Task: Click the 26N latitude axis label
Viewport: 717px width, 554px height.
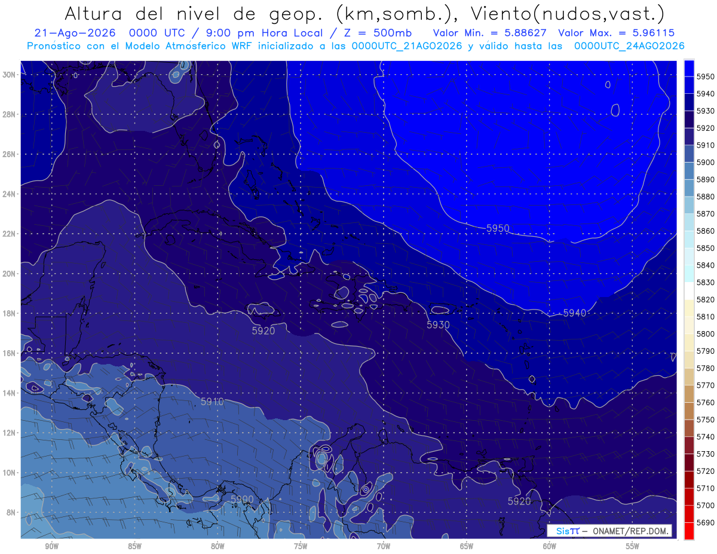Action: tap(9, 154)
